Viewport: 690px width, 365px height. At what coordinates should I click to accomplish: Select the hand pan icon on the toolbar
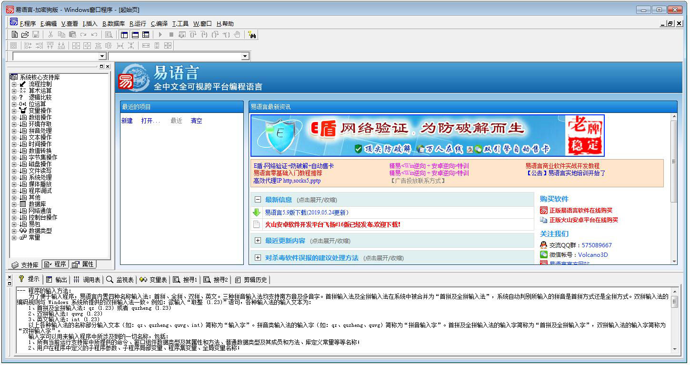pyautogui.click(x=237, y=34)
